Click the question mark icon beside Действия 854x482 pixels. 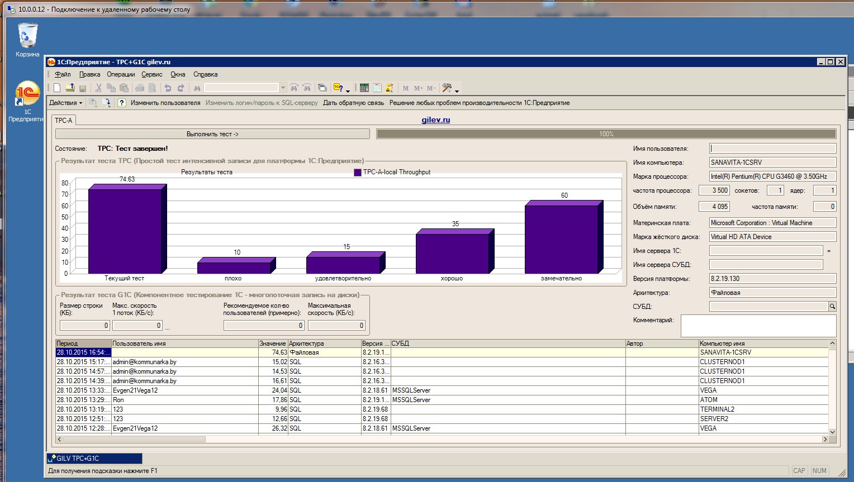point(121,103)
